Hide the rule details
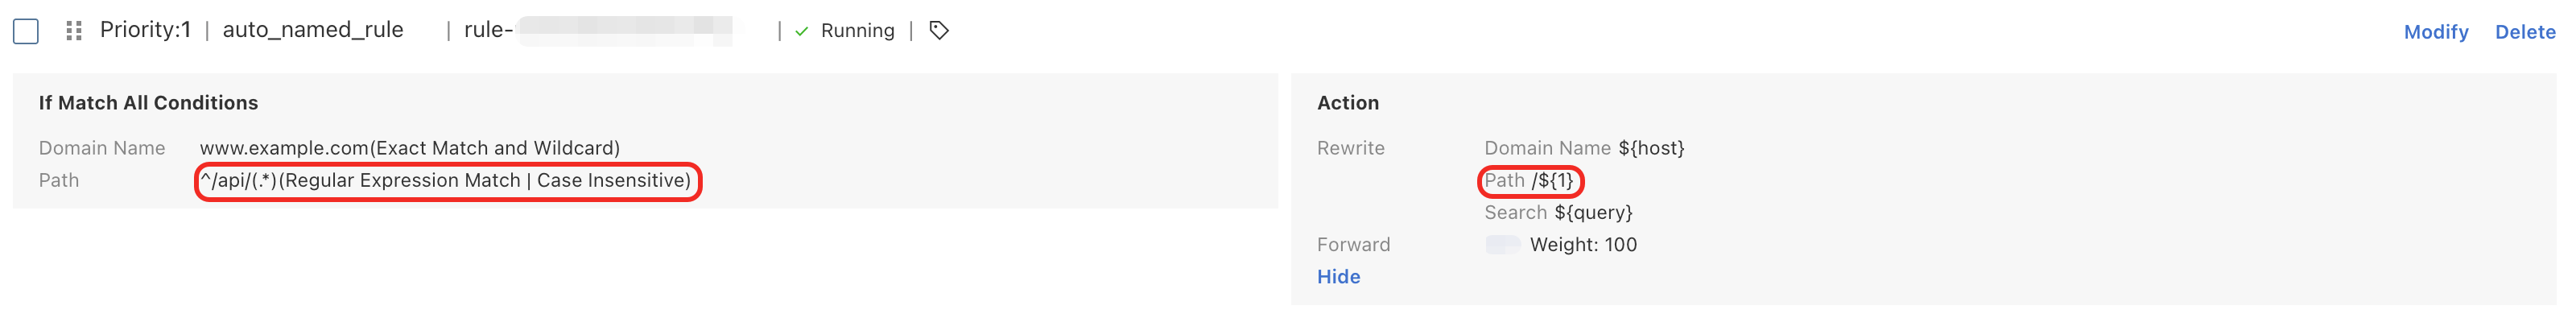Viewport: 2576px width, 322px height. coord(1338,277)
